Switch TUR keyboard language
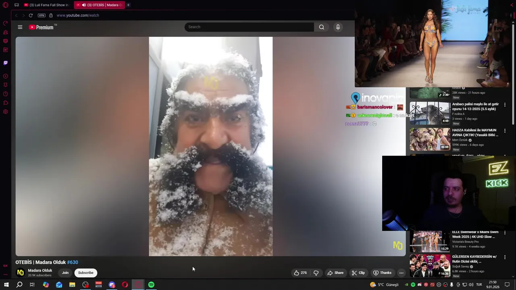 tap(479, 285)
